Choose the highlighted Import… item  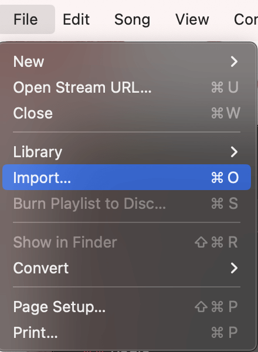tap(127, 177)
